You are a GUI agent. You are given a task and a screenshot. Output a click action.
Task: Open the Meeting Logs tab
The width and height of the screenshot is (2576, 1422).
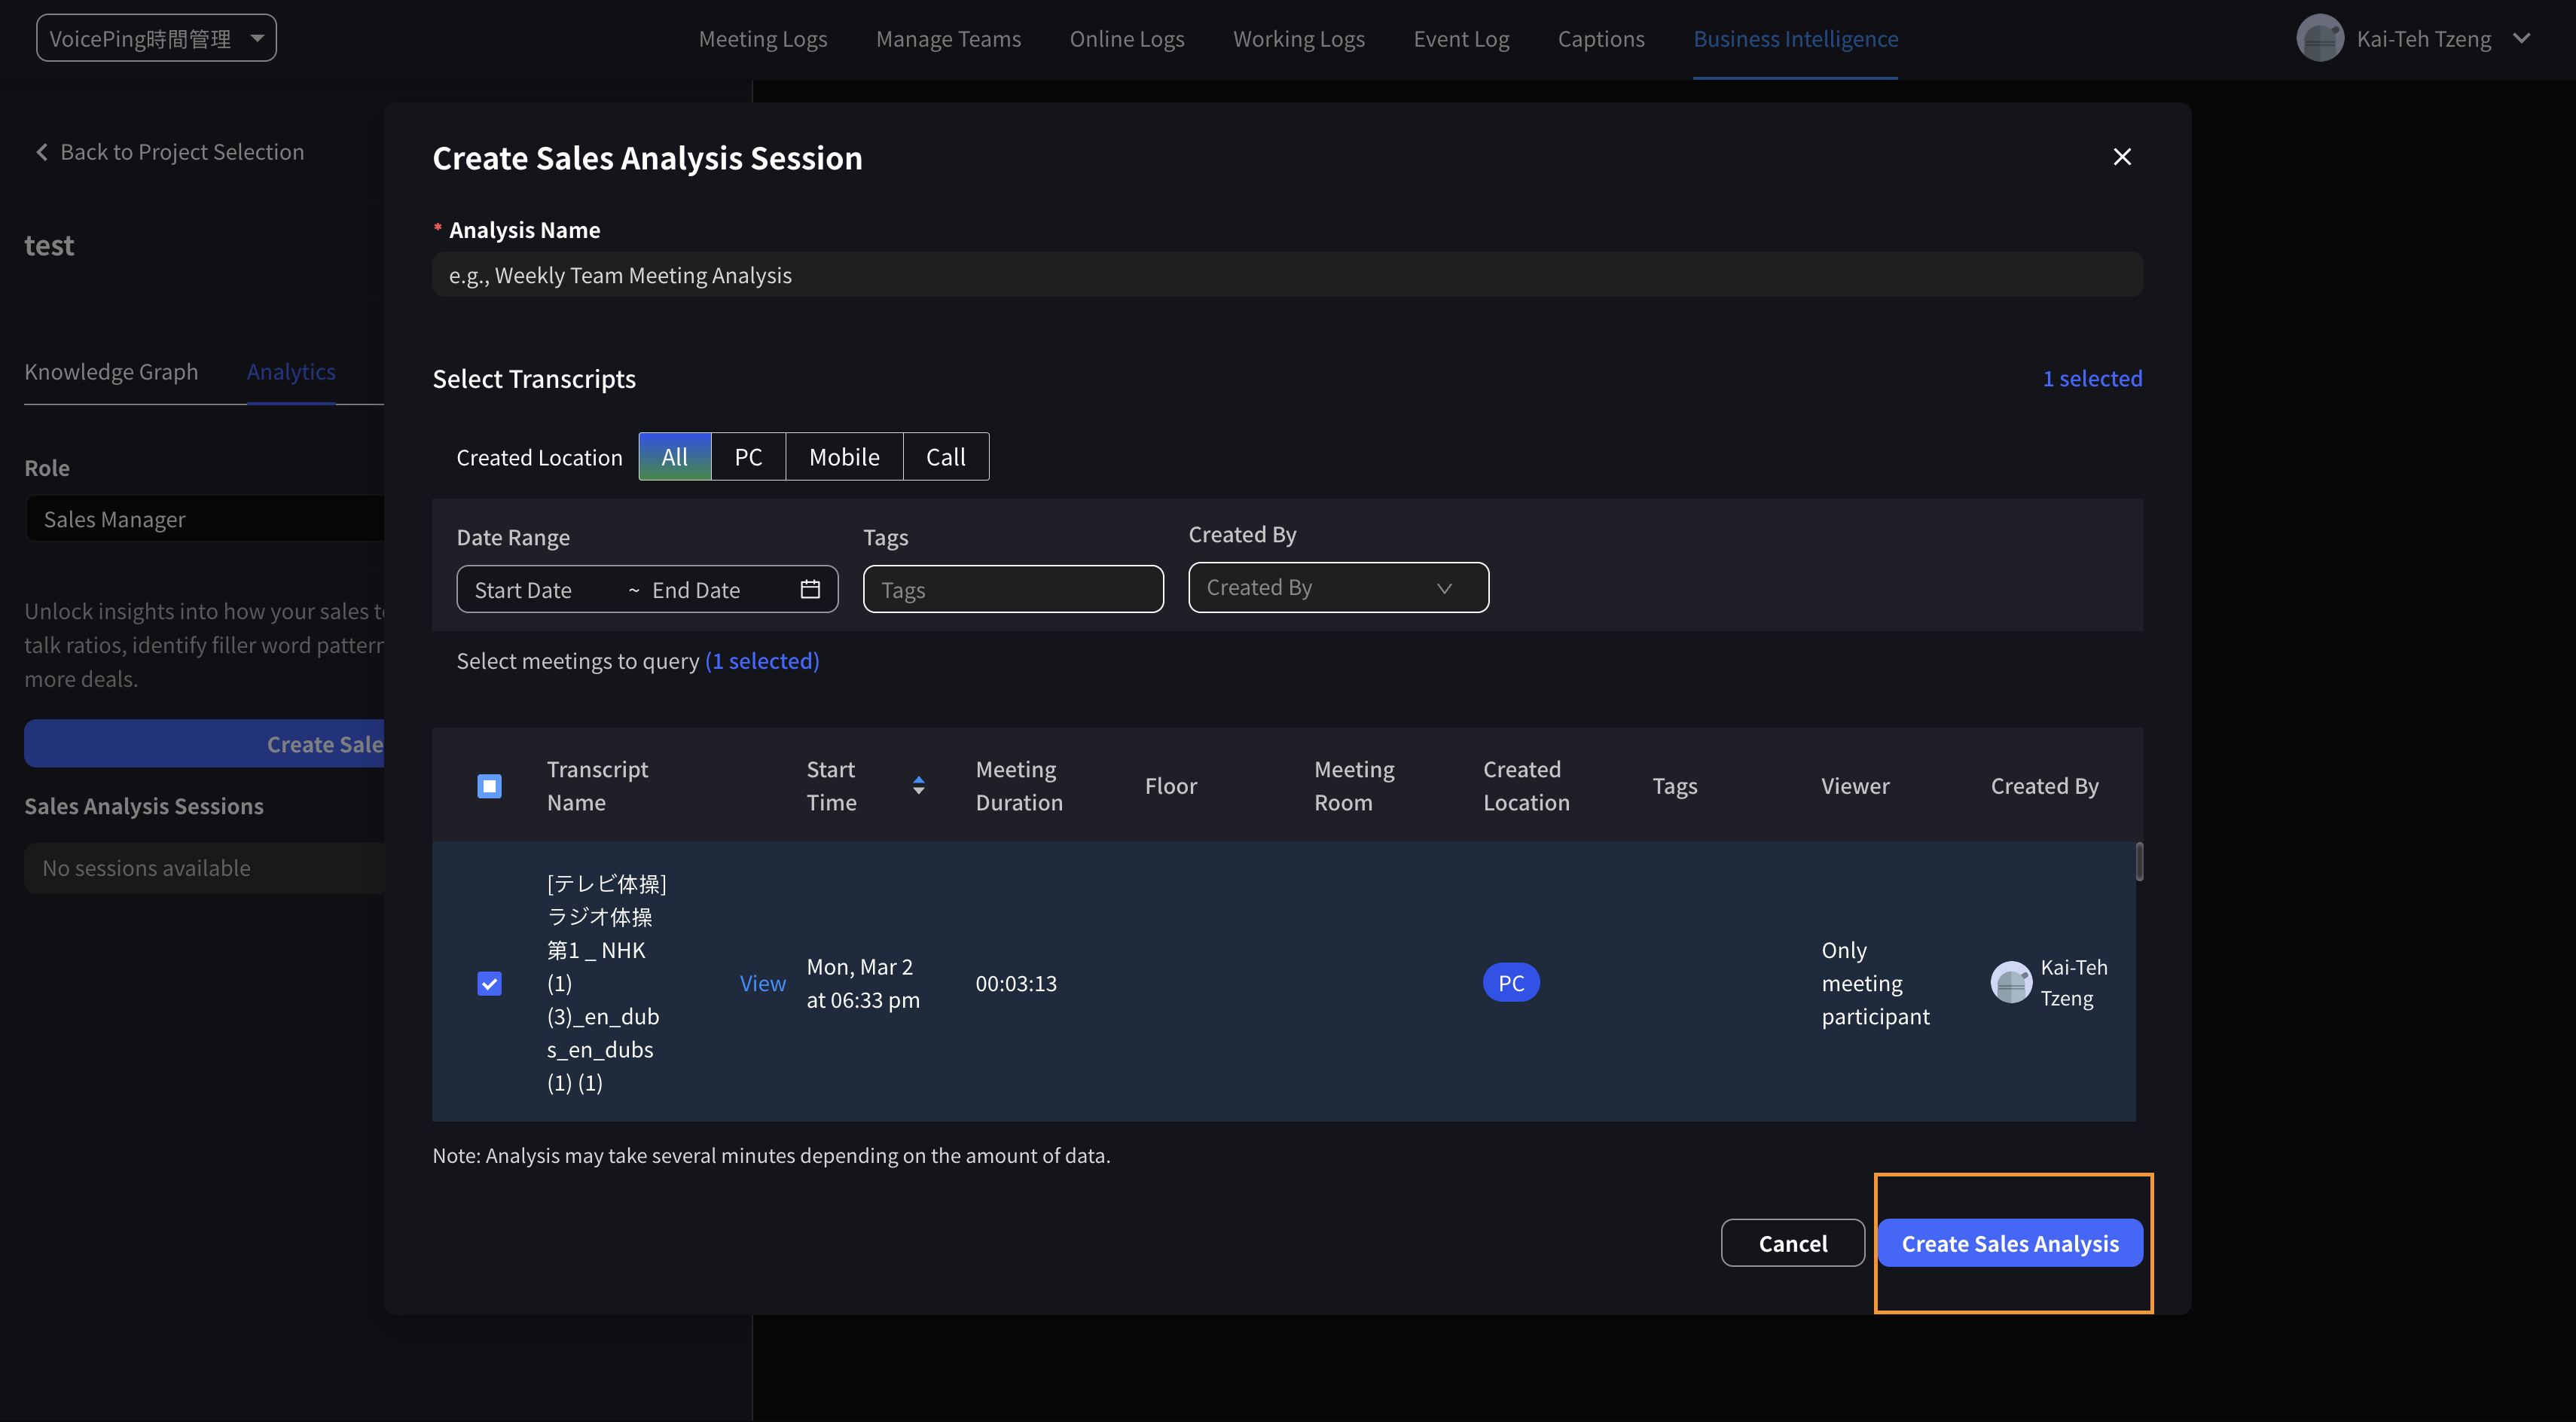(x=762, y=39)
